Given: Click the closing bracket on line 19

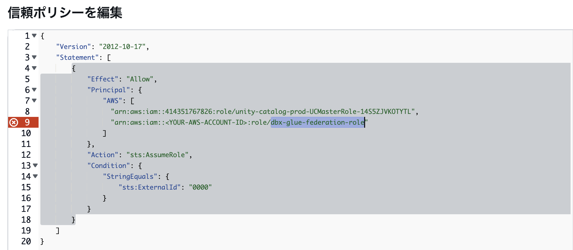Looking at the screenshot, I should [58, 230].
